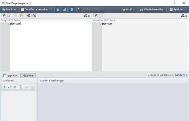Open the Menü dropdown
Screen dimensions: 189x121
coord(9,9)
